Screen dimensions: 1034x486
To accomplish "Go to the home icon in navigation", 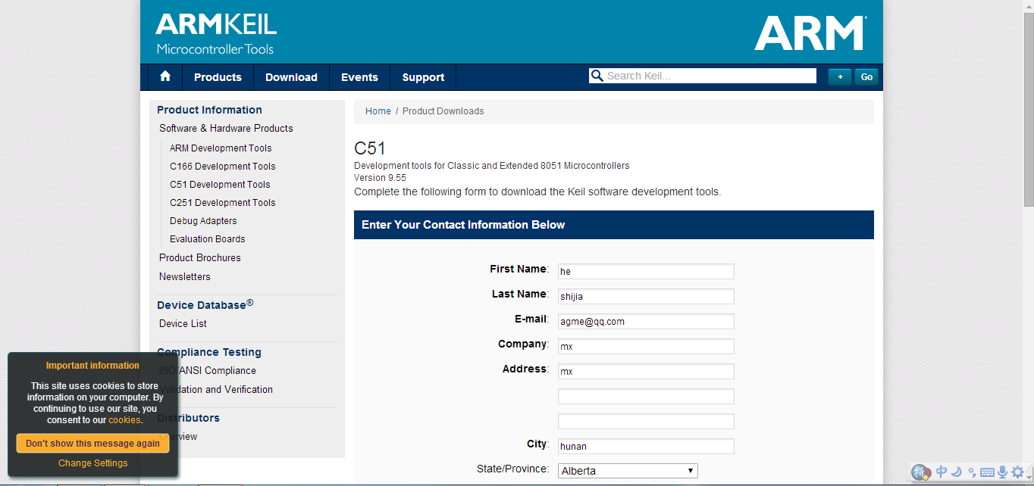I will [x=165, y=76].
